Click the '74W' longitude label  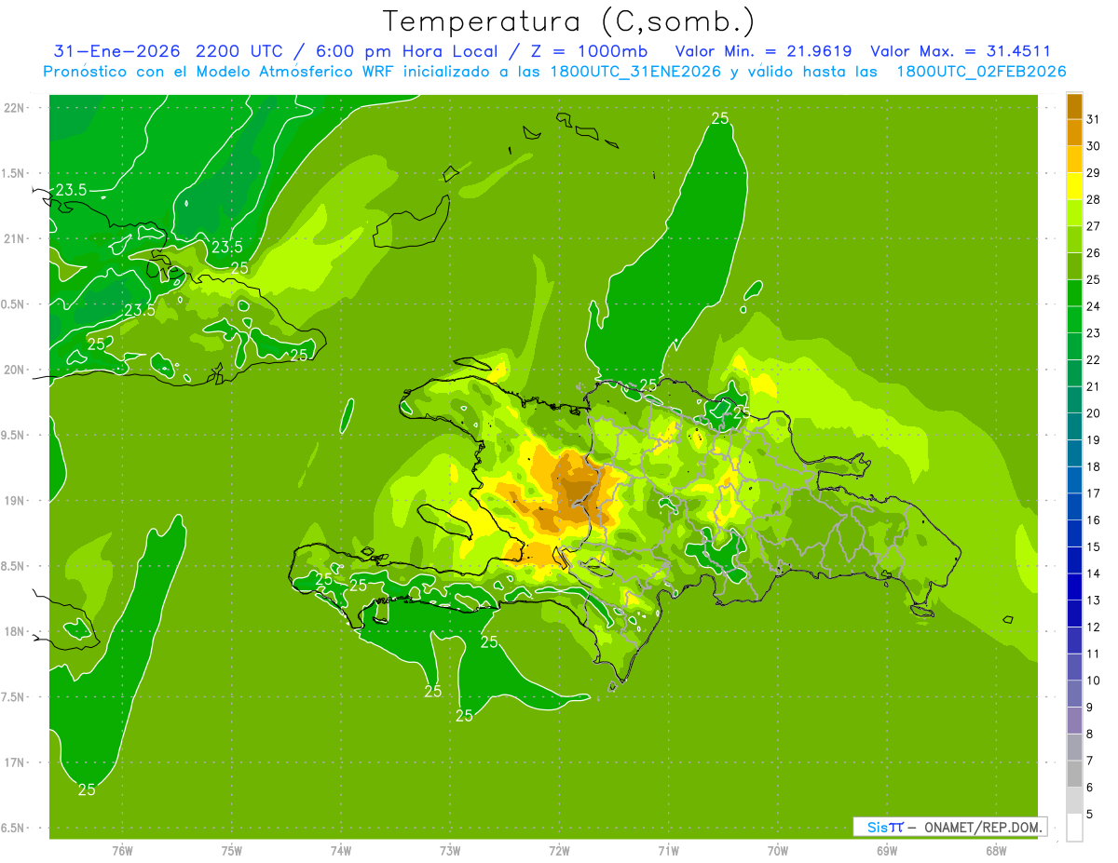340,851
